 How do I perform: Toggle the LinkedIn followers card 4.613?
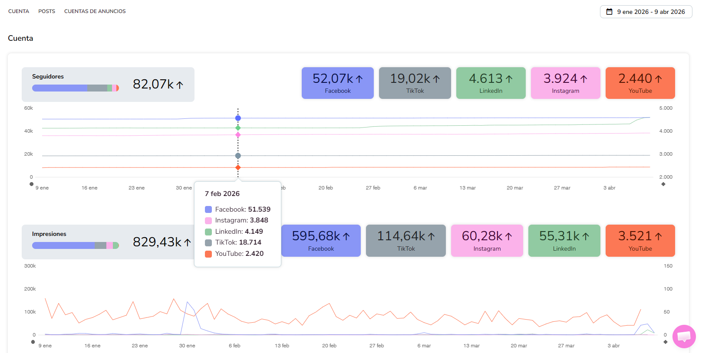pos(491,83)
